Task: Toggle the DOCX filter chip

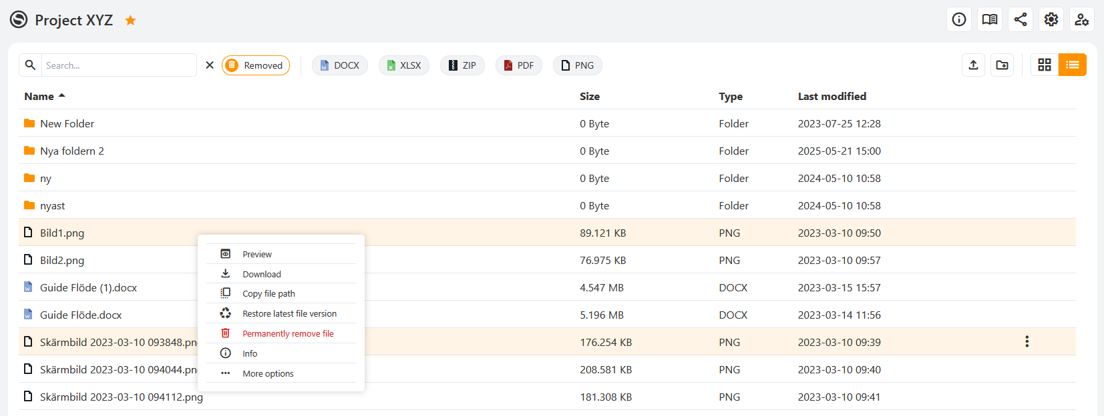Action: [x=340, y=65]
